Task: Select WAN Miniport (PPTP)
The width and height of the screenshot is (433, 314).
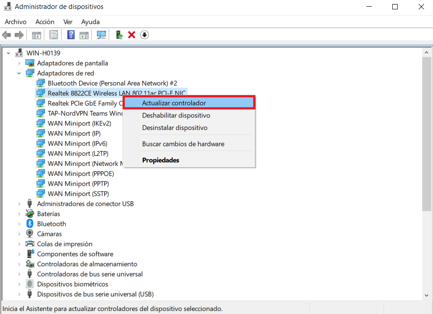Action: pyautogui.click(x=78, y=184)
